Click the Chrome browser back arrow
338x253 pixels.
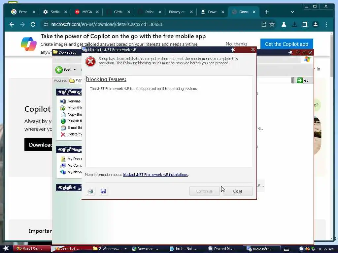(x=12, y=24)
